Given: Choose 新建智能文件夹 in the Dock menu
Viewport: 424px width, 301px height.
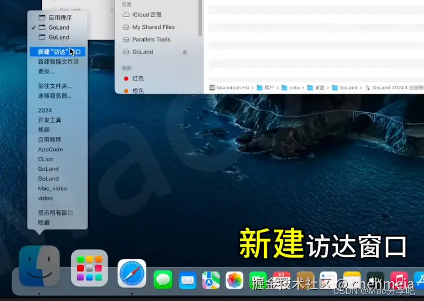Looking at the screenshot, I should pyautogui.click(x=57, y=62).
